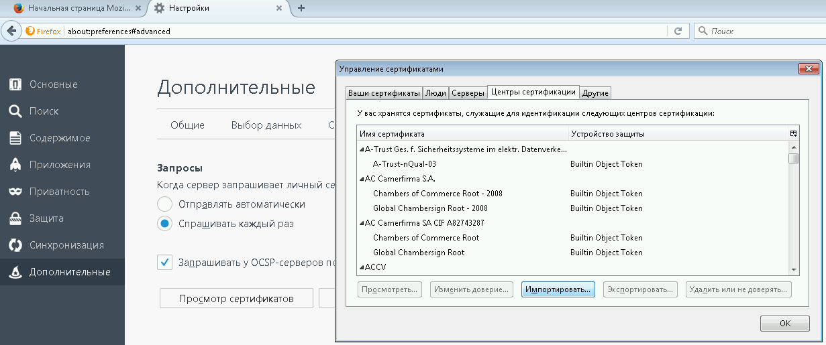Collapse the AC Camerfirma S.A. tree group
The height and width of the screenshot is (345, 826).
click(x=362, y=179)
